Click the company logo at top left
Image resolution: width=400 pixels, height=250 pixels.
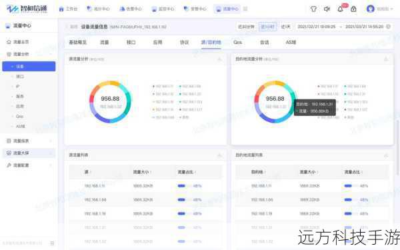tap(27, 9)
